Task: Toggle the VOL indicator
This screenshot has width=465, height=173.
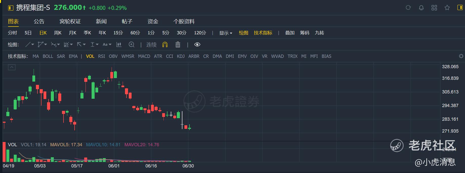Action: click(90, 56)
